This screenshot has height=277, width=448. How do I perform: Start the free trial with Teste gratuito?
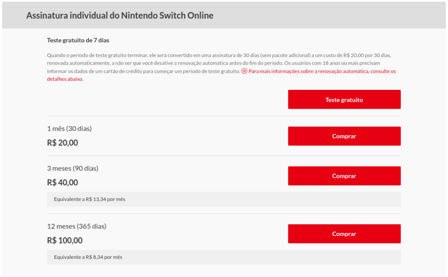(344, 99)
